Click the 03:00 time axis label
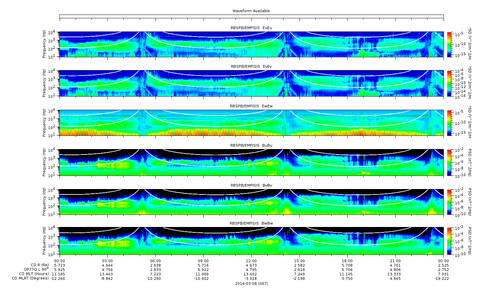This screenshot has width=477, height=291. click(x=107, y=261)
